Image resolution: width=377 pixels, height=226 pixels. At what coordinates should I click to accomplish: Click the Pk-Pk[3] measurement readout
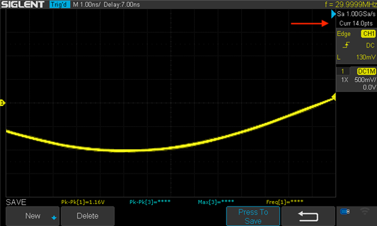pos(150,202)
